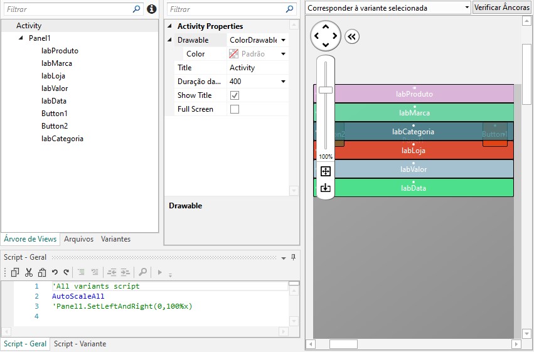The width and height of the screenshot is (534, 352).
Task: Switch to Script - Variante tab
Action: 80,344
